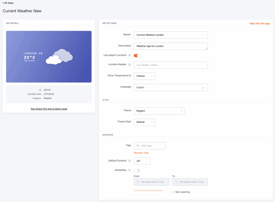Viewport: 275px width, 202px height.
Task: Click the back chevron icon next to All Apps
Action: coord(3,3)
